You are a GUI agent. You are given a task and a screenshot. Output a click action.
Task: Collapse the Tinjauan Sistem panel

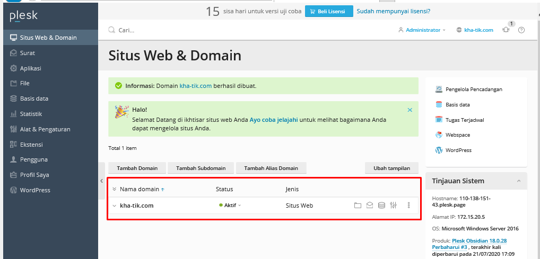519,181
